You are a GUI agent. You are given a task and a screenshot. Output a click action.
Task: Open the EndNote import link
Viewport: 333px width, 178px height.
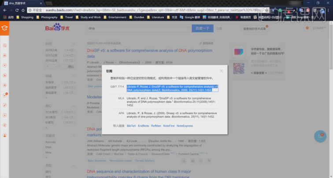click(143, 126)
